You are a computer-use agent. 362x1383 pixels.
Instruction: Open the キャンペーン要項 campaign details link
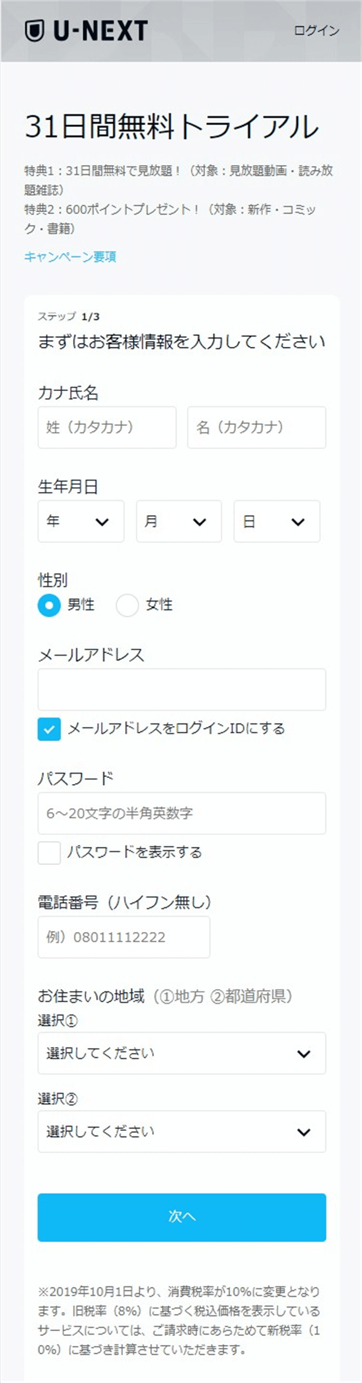pos(70,257)
